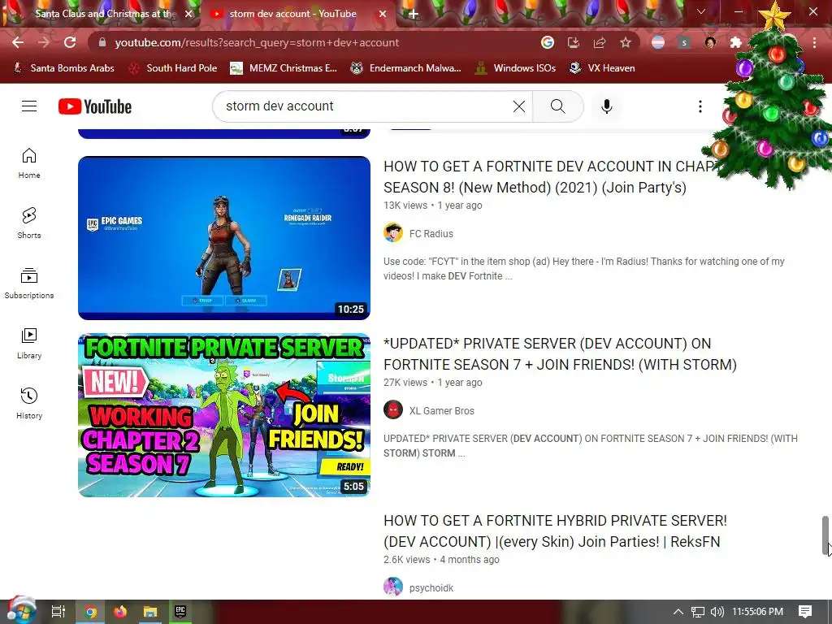Open History in sidebar
832x624 pixels.
tap(29, 404)
